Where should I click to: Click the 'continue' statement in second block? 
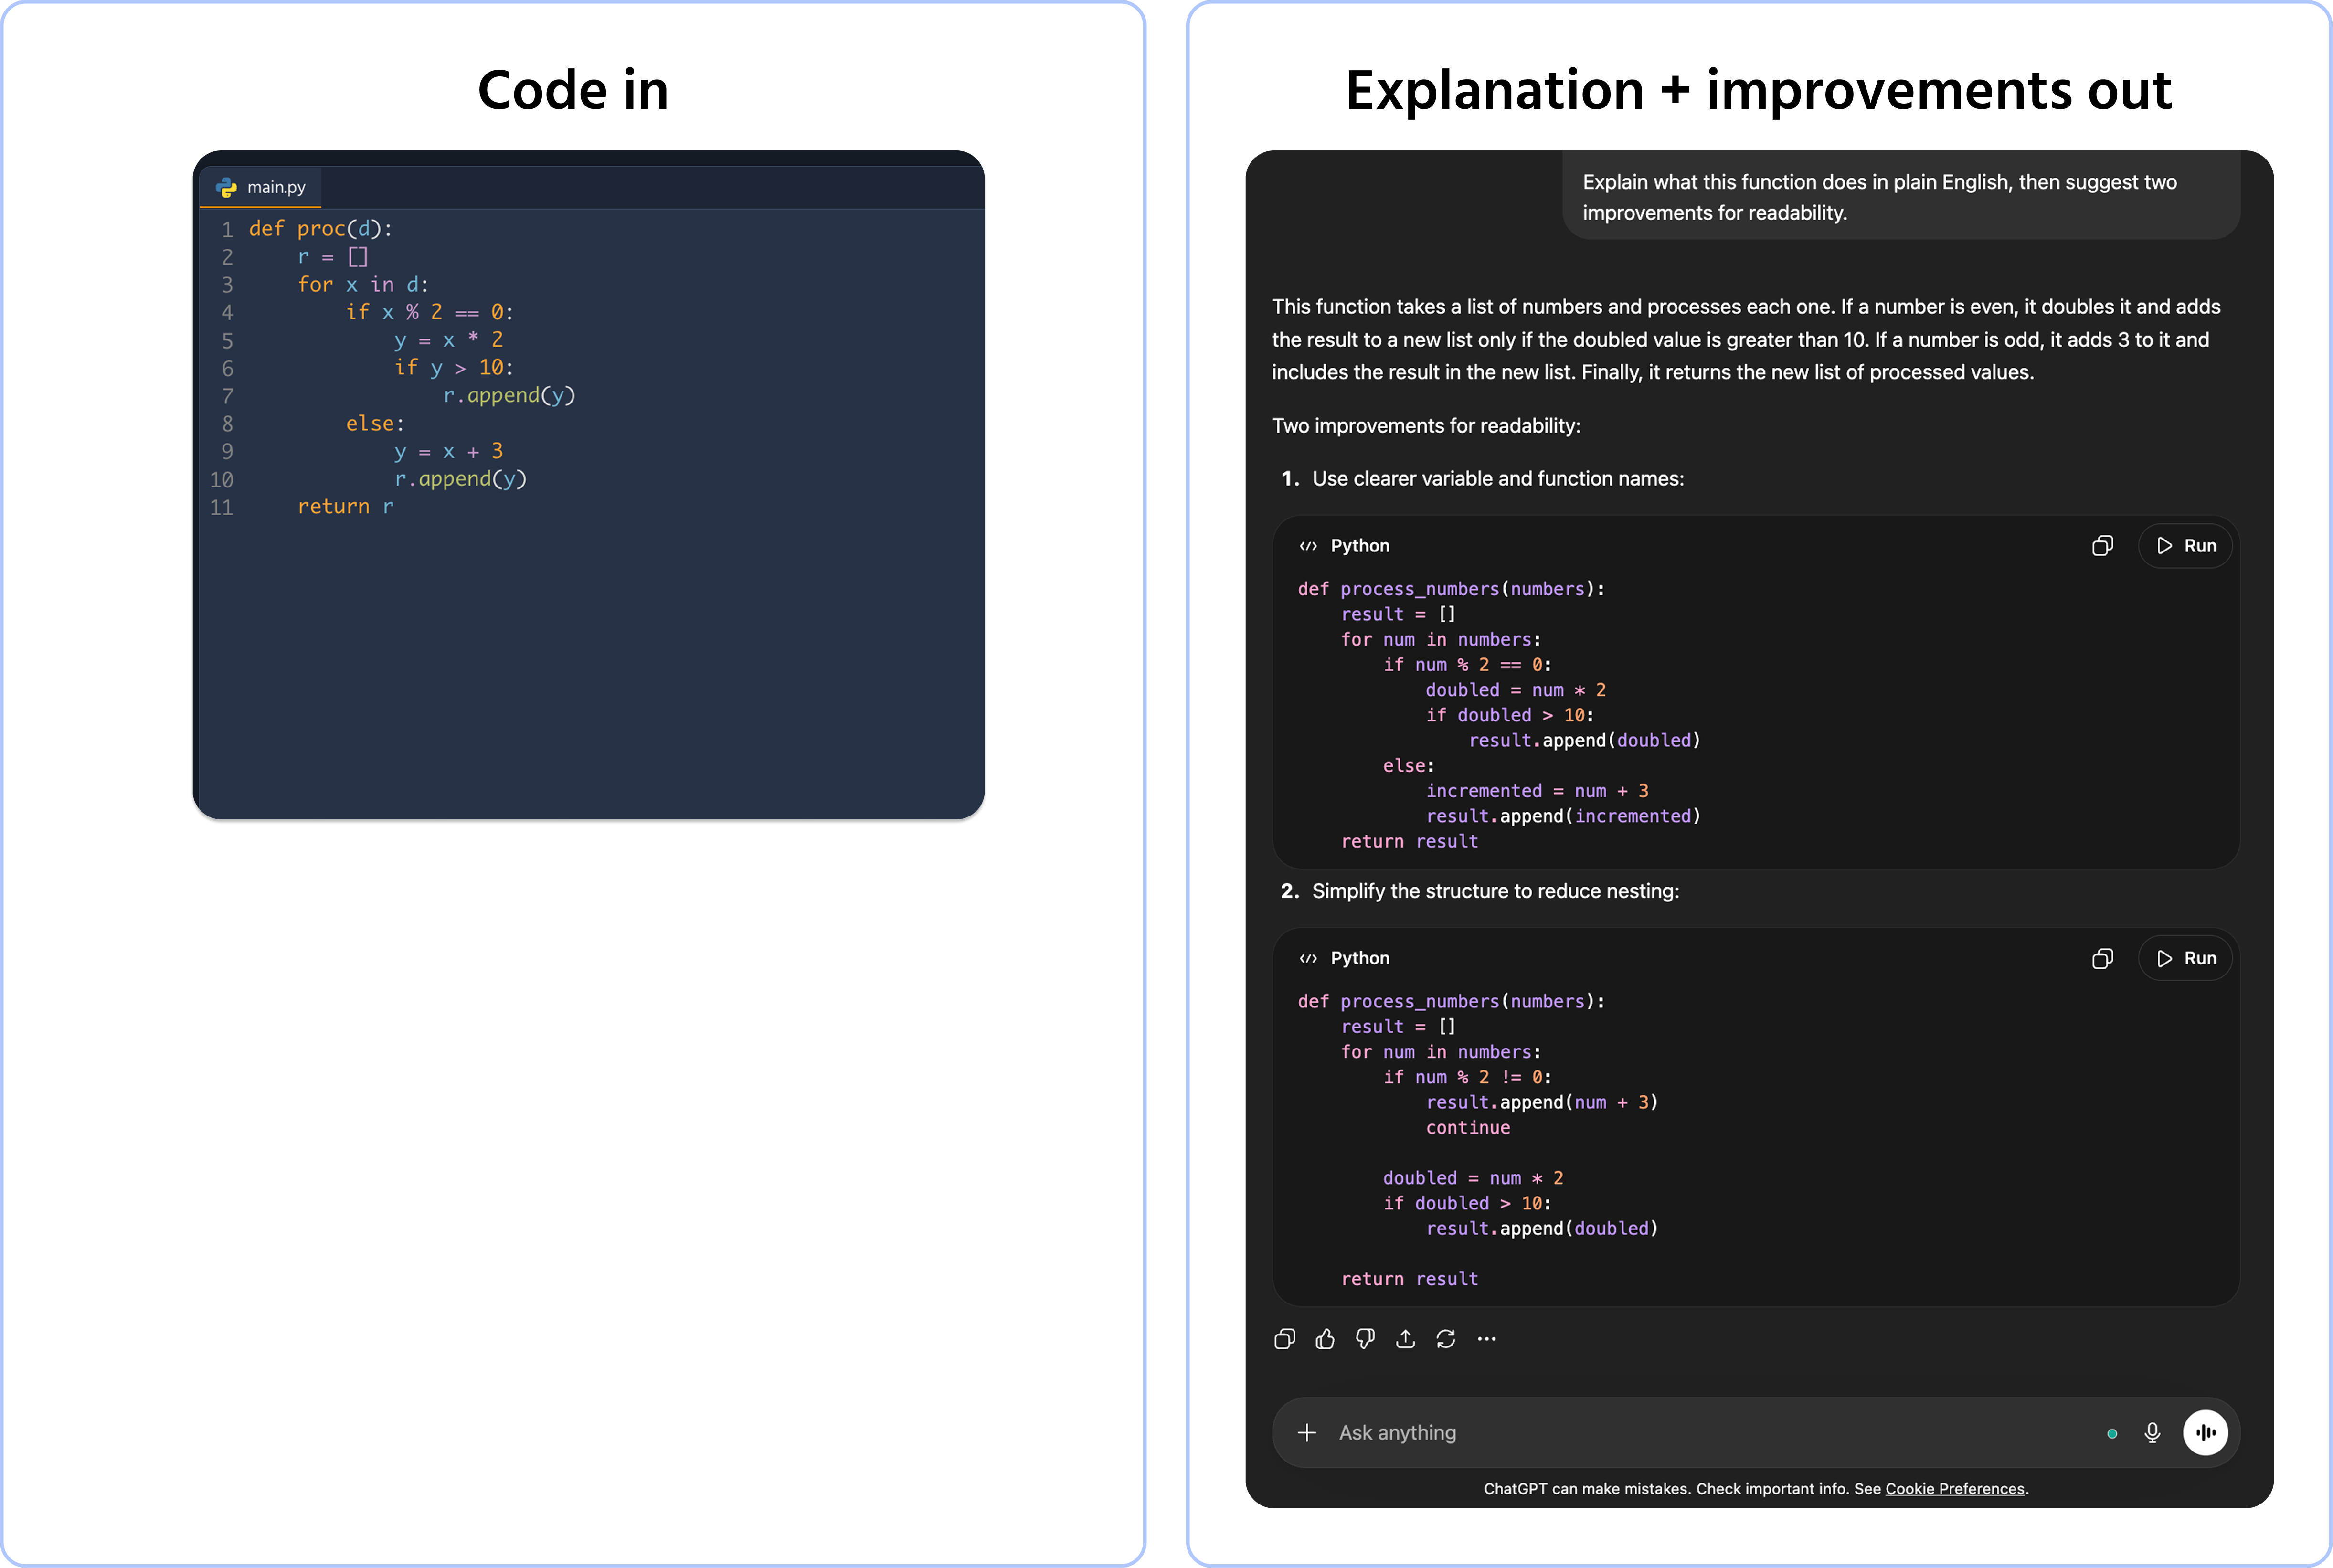click(1468, 1128)
